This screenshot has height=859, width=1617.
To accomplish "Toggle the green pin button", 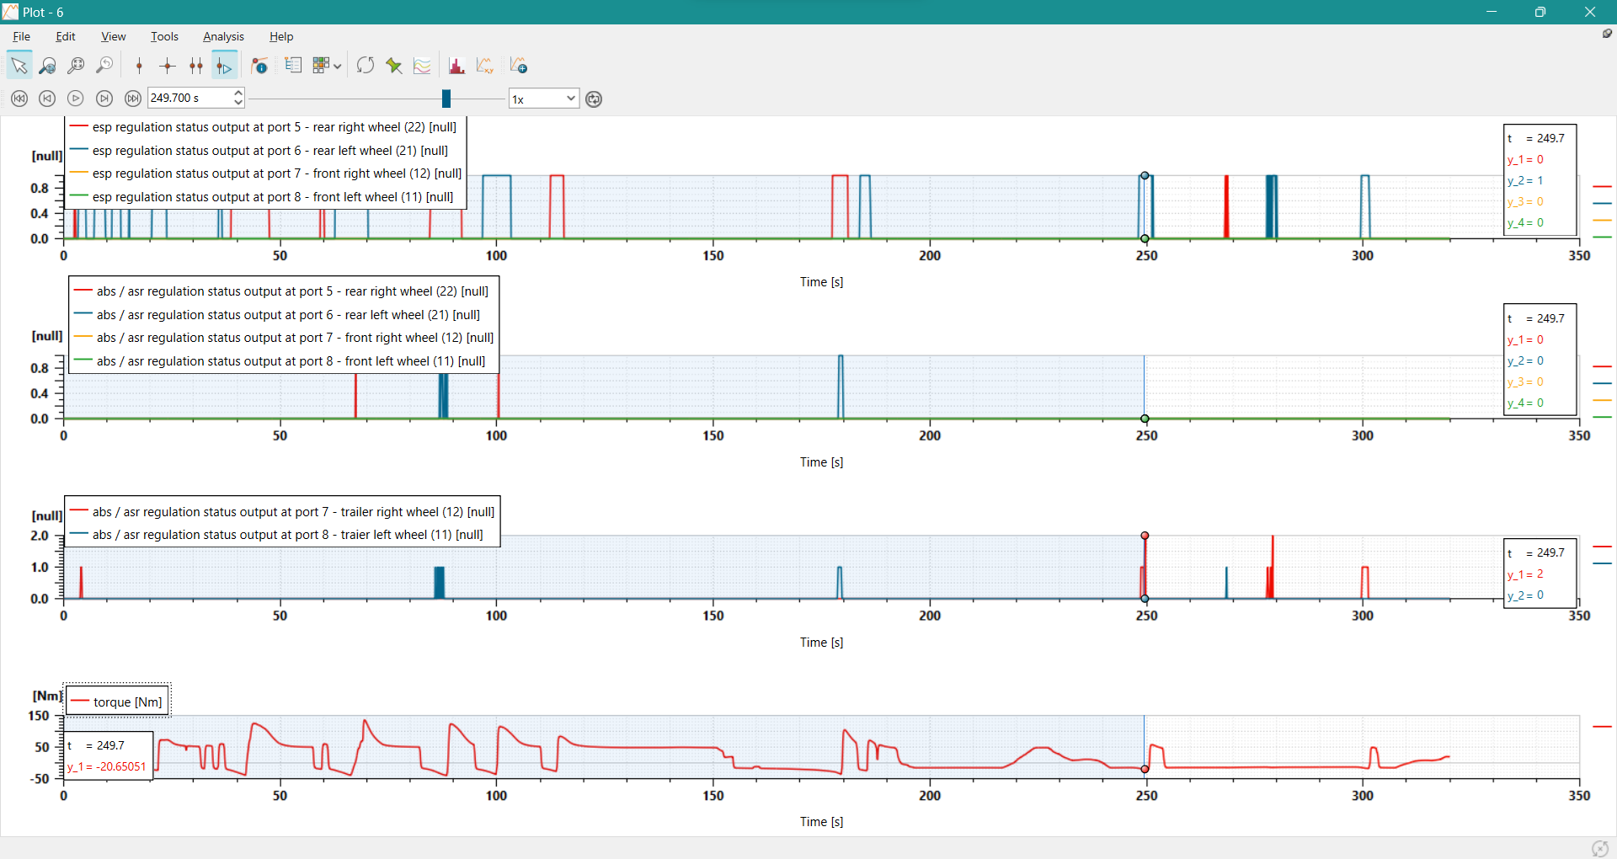I will (394, 66).
